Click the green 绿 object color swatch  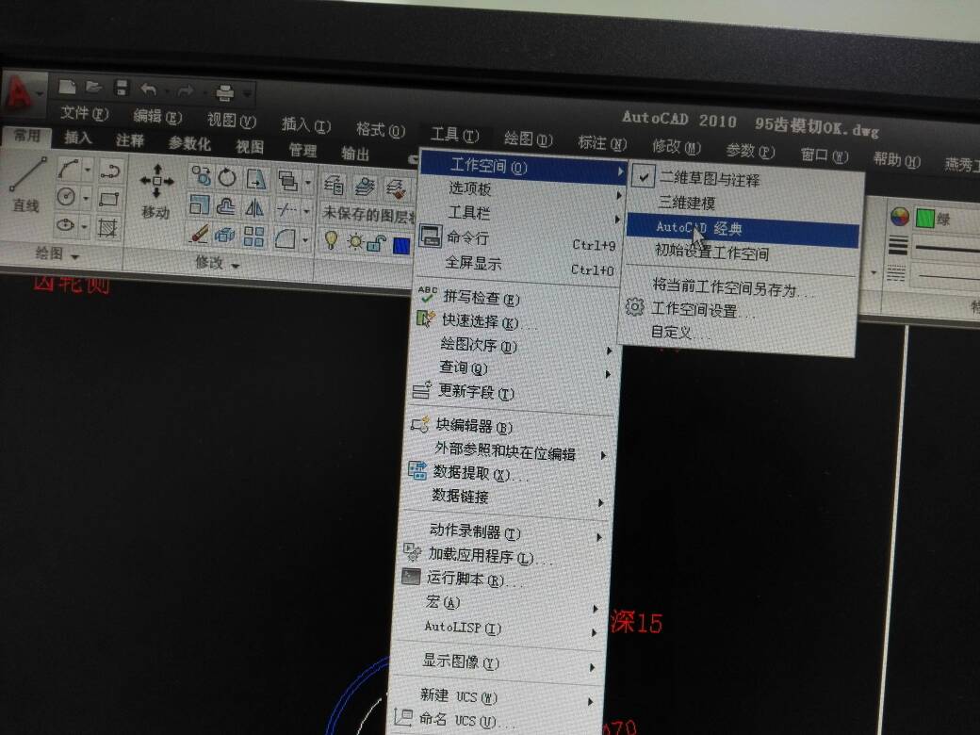coord(925,218)
